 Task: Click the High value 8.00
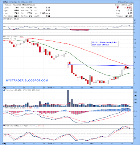coord(16,11)
